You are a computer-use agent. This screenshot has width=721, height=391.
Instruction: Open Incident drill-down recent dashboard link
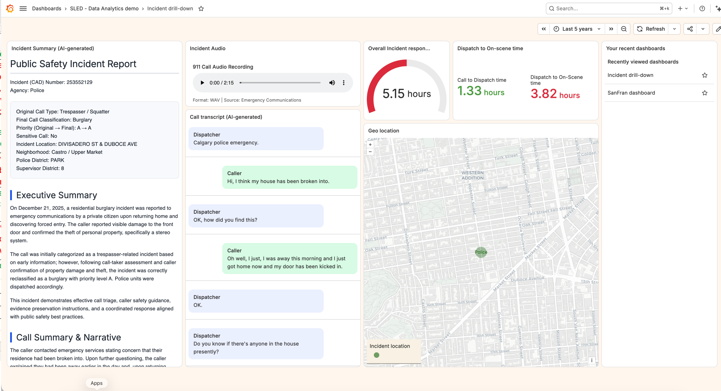tap(630, 75)
